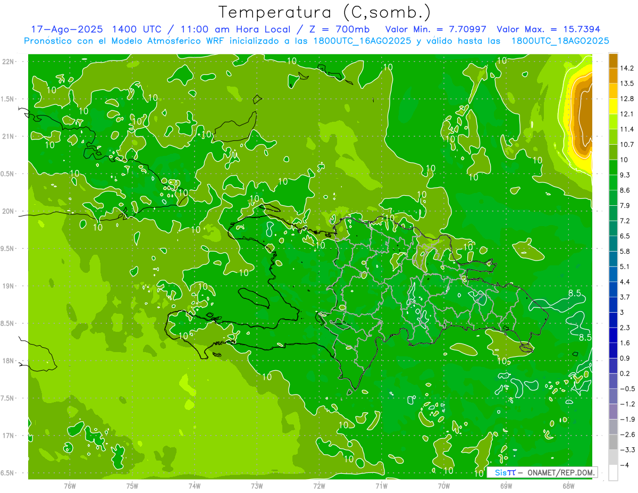Click the "75W" longitude axis label
Screen dimensions: 638x493
[x=132, y=486]
